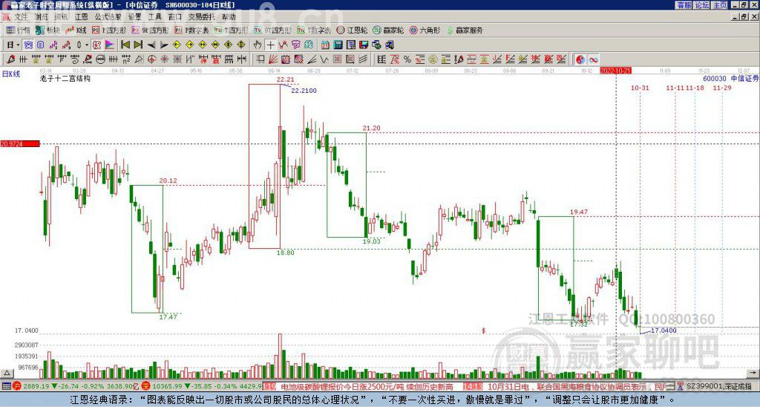
Task: Open the 行情 quotes view
Action: click(19, 30)
